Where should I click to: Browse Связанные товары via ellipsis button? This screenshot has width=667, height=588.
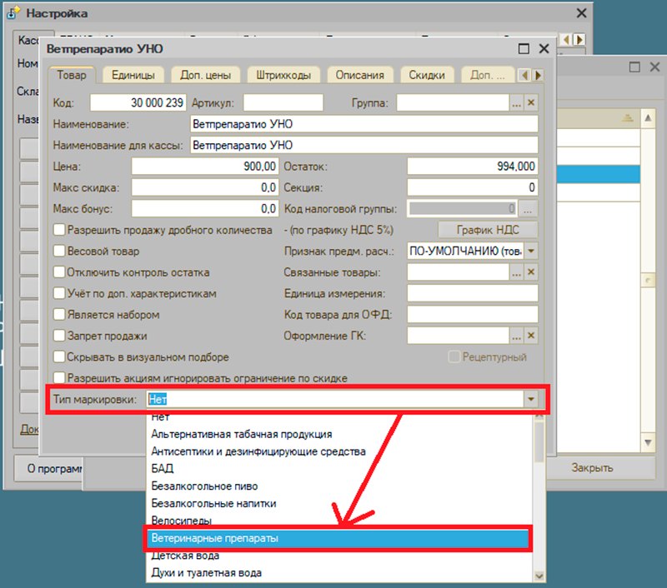pos(516,272)
